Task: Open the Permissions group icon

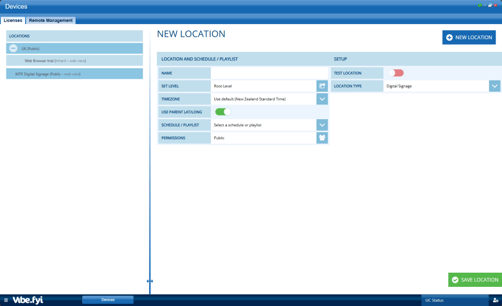Action: point(322,138)
